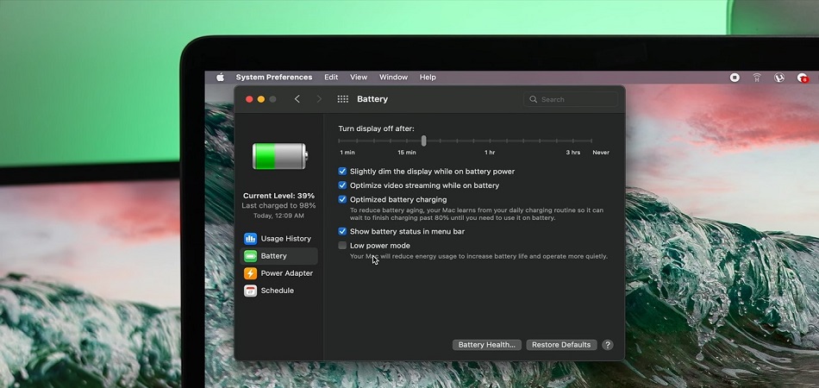Click the 1 min slider label

pyautogui.click(x=347, y=153)
